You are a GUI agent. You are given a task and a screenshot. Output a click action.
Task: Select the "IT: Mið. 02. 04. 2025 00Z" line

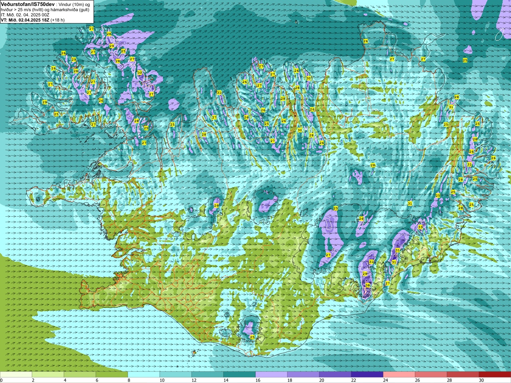[x=25, y=15]
